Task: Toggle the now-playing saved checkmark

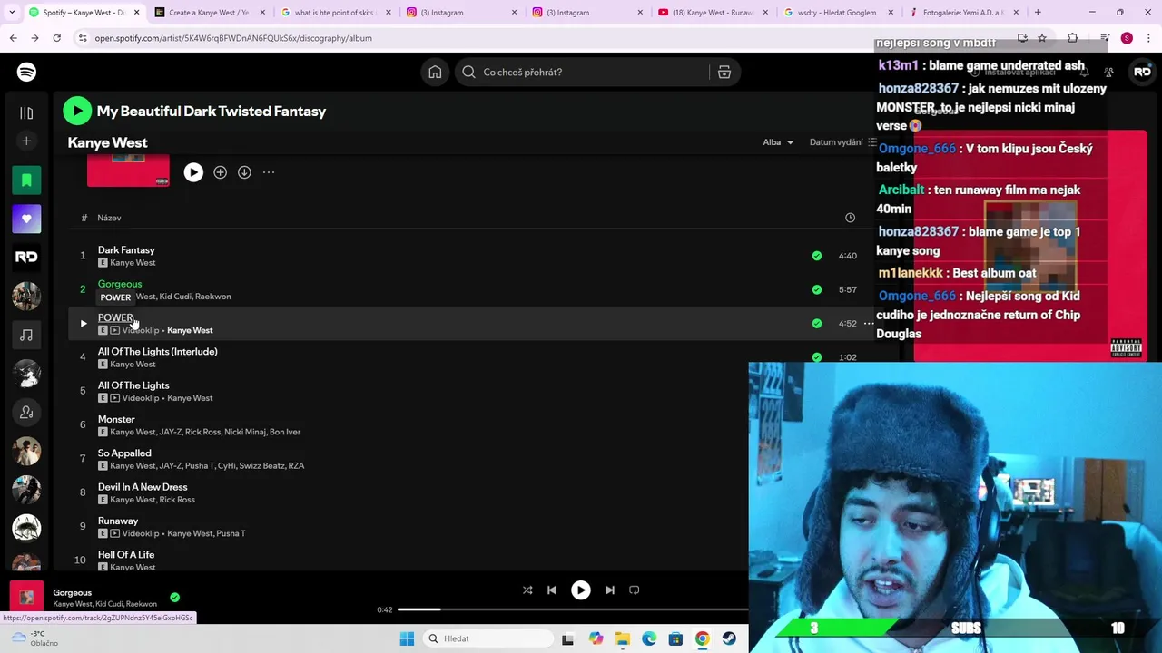Action: [174, 598]
